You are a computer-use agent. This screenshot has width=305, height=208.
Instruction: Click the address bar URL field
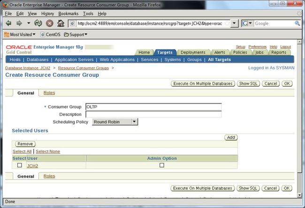[150, 23]
